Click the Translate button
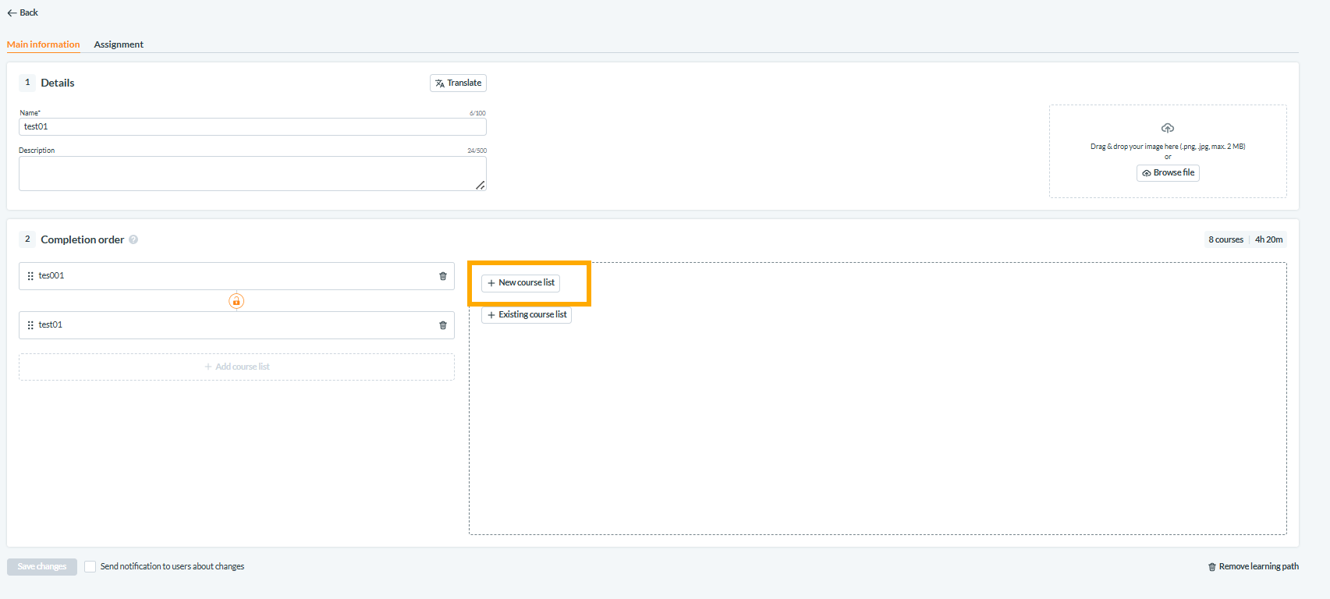Viewport: 1330px width, 599px height. tap(458, 83)
